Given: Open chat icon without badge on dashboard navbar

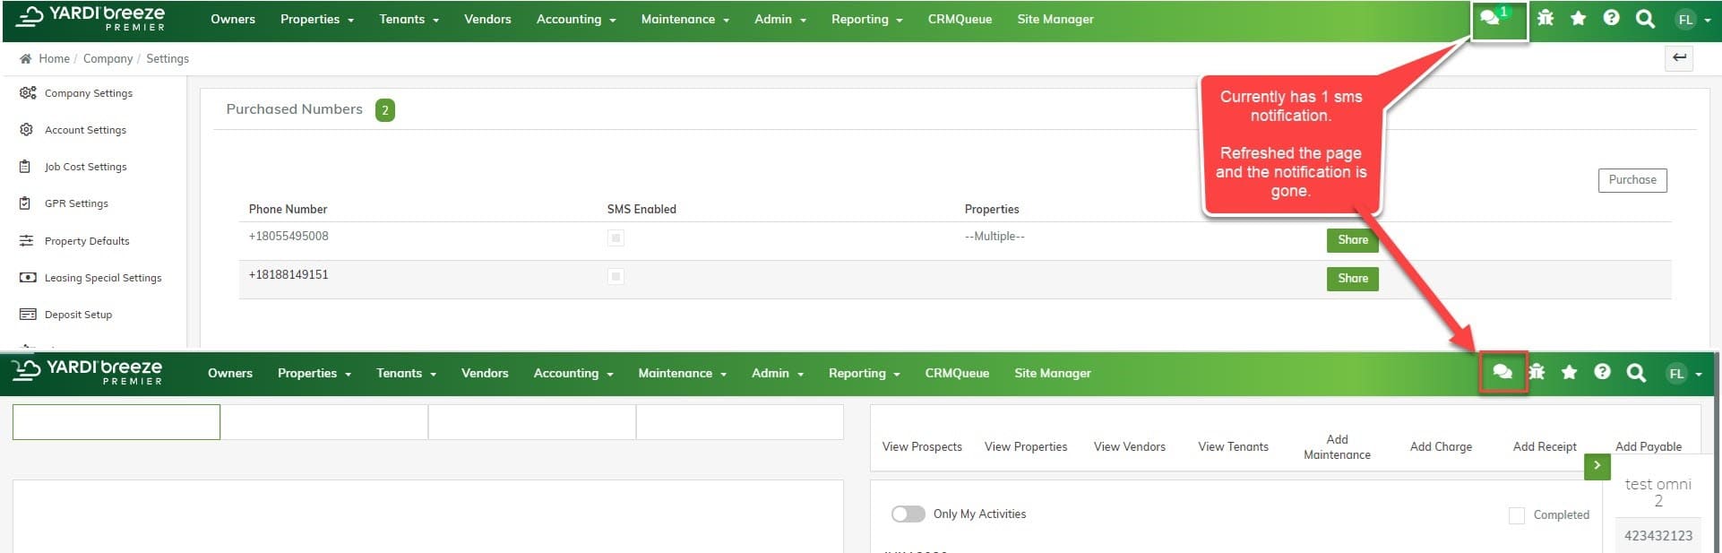Looking at the screenshot, I should click(x=1502, y=372).
